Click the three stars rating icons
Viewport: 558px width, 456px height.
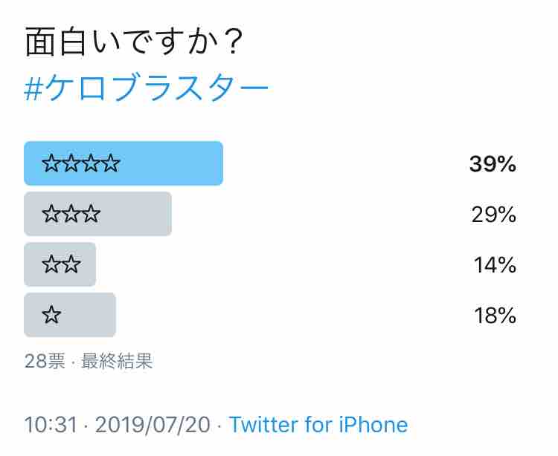click(71, 214)
